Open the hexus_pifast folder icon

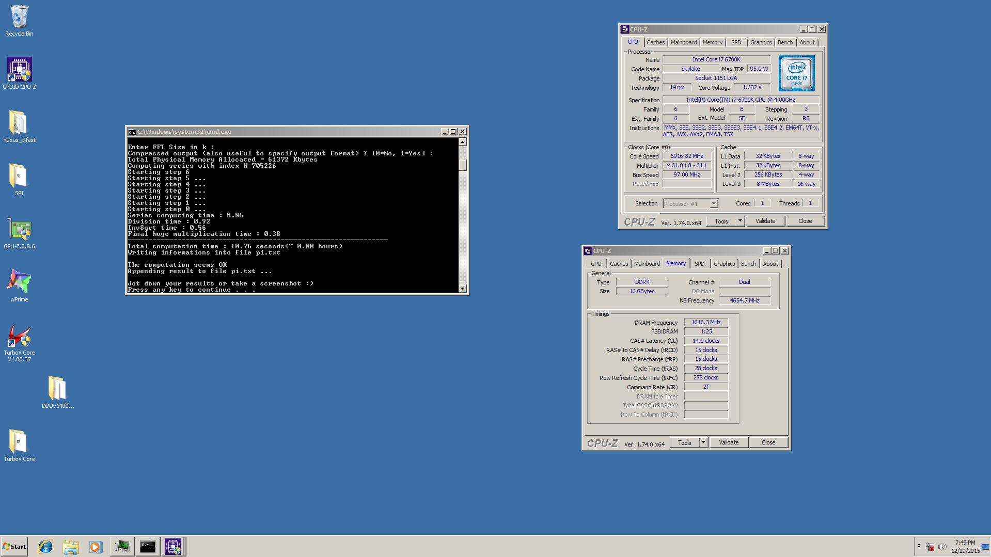(19, 126)
